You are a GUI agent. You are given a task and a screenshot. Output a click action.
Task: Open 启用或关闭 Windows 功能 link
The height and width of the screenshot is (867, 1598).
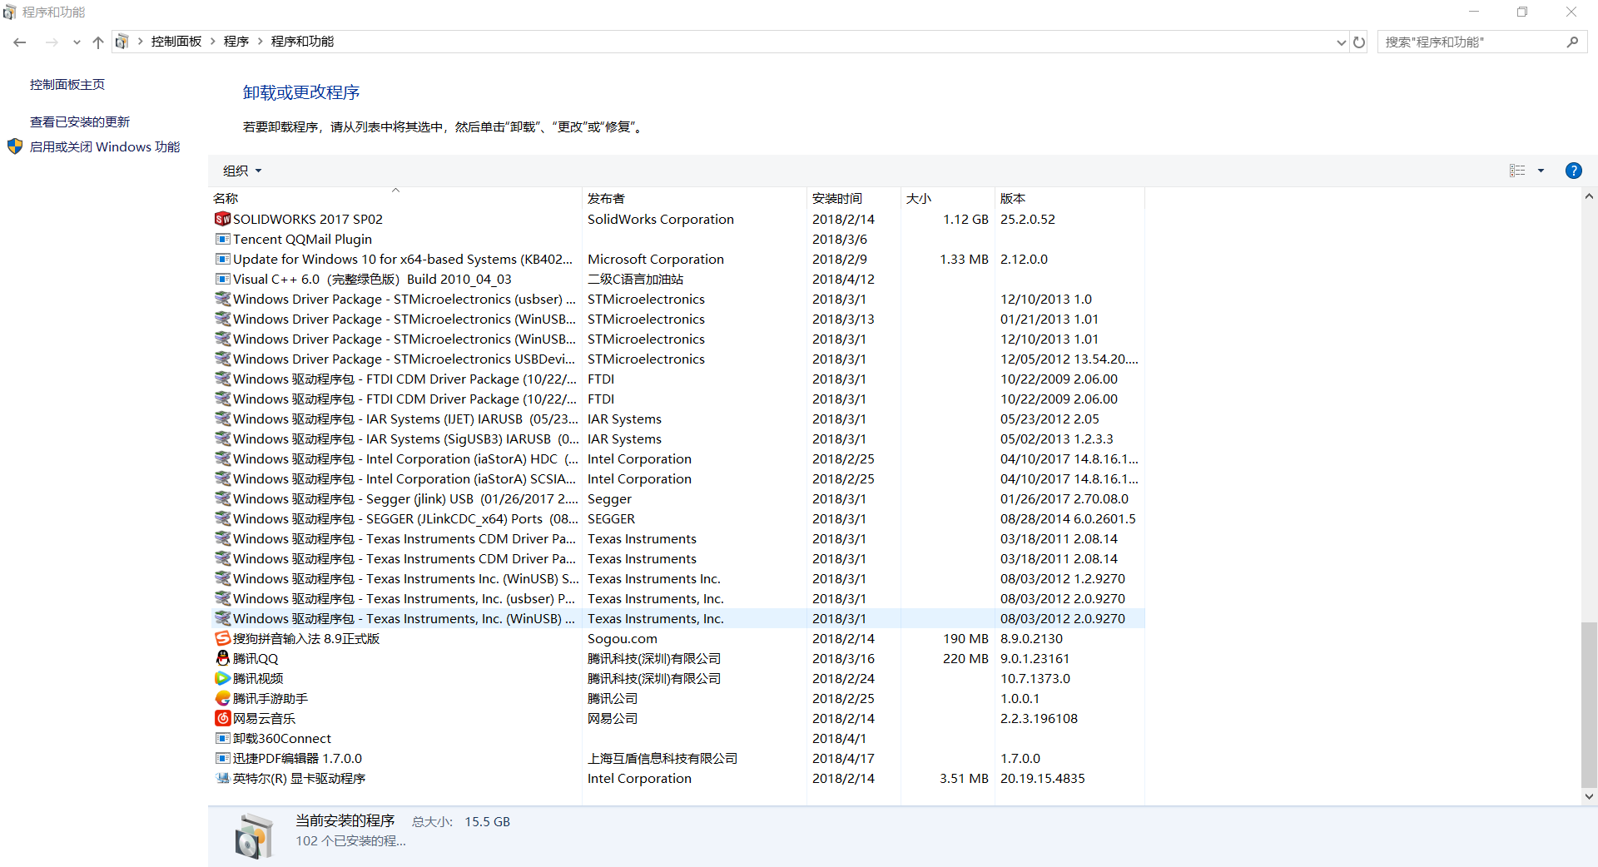pyautogui.click(x=105, y=146)
